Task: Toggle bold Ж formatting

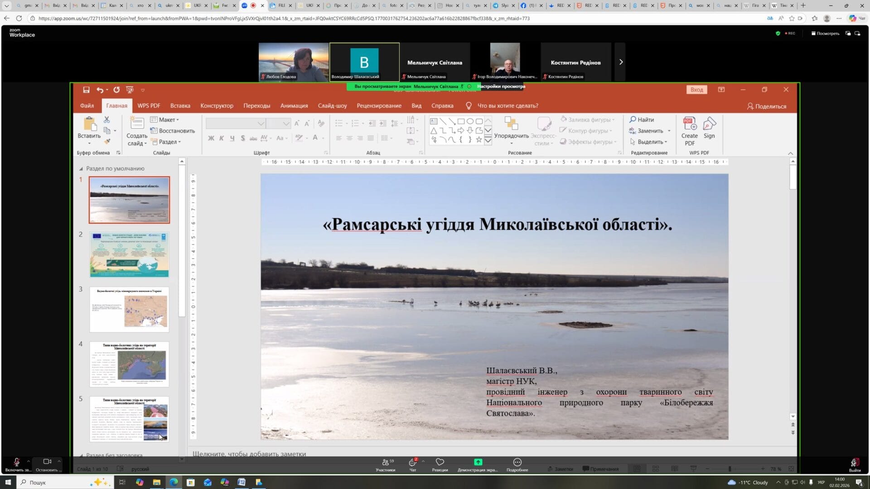Action: (211, 138)
